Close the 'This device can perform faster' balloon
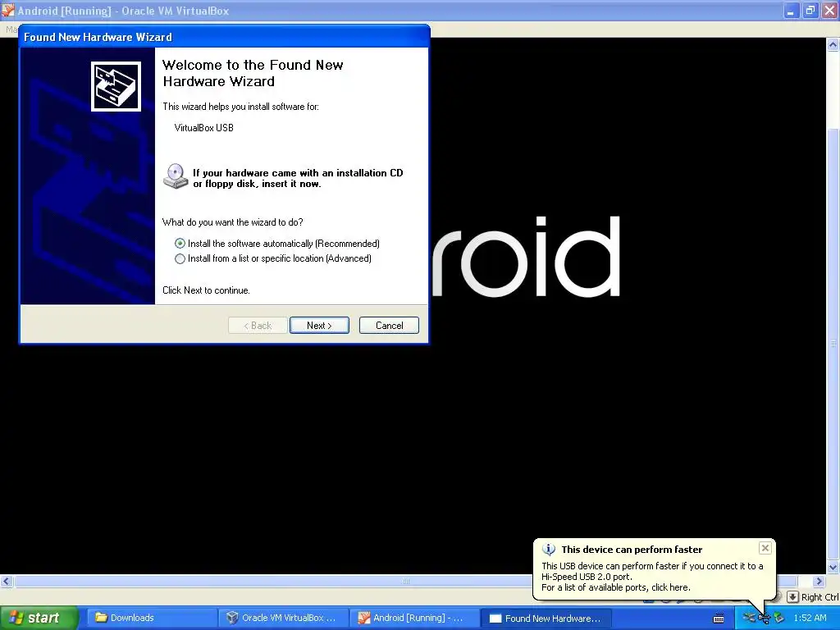Image resolution: width=840 pixels, height=630 pixels. pos(765,547)
